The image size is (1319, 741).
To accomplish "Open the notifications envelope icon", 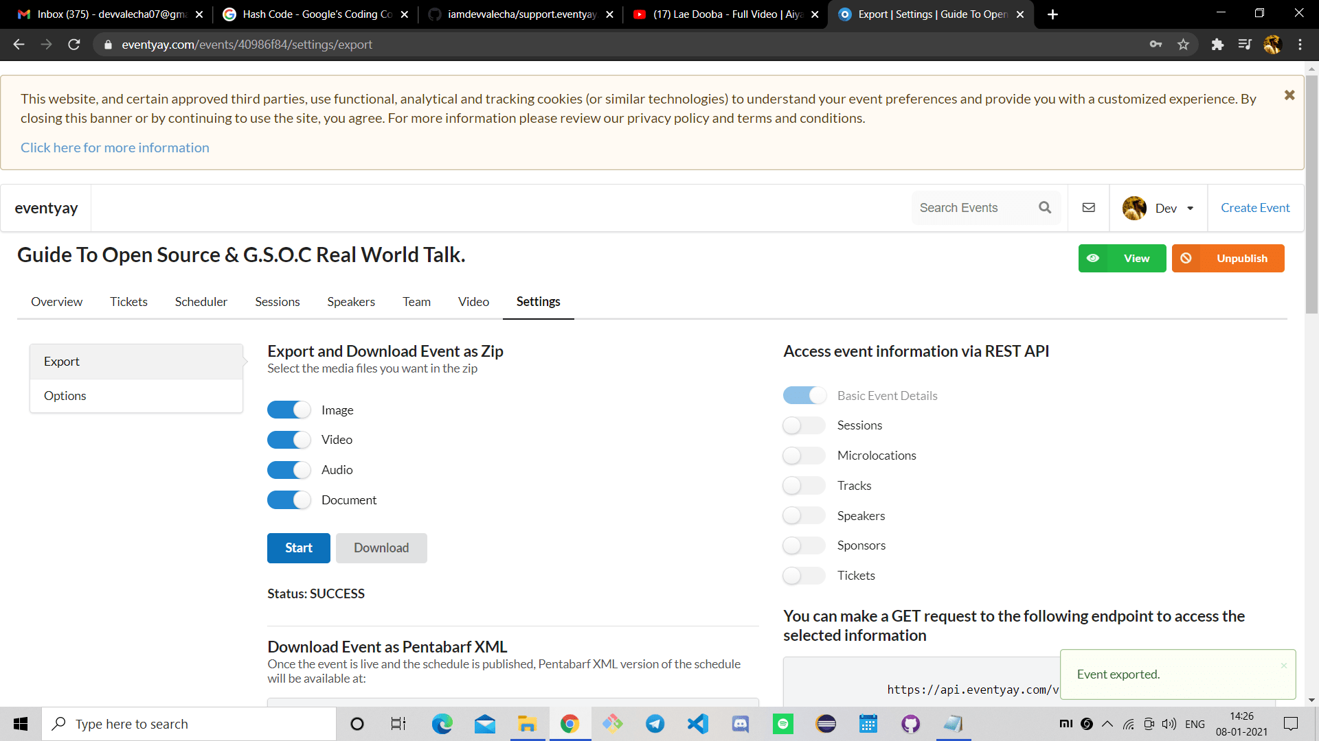I will coord(1089,207).
